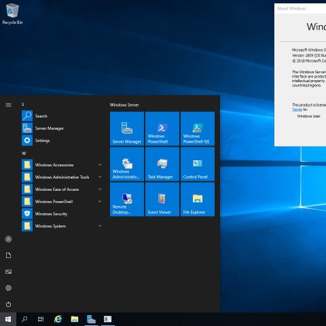Open the license Terms link in About Windows
Screen dimensions: 326x326
(x=297, y=109)
